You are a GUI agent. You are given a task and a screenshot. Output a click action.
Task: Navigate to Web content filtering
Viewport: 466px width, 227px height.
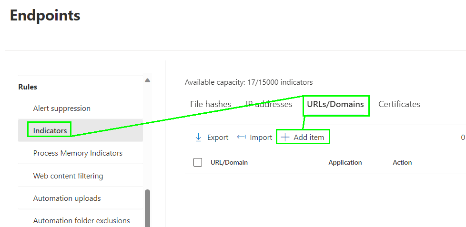68,176
